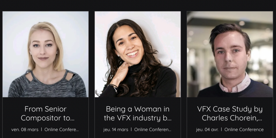This screenshot has width=276, height=138.
Task: Click the "Compositor to…" truncated title line
Action: click(47, 118)
